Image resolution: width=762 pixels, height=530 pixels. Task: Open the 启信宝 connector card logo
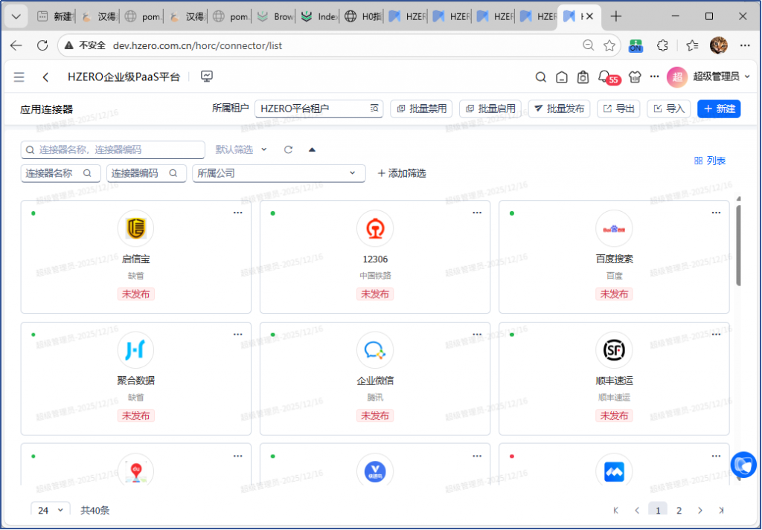(135, 228)
